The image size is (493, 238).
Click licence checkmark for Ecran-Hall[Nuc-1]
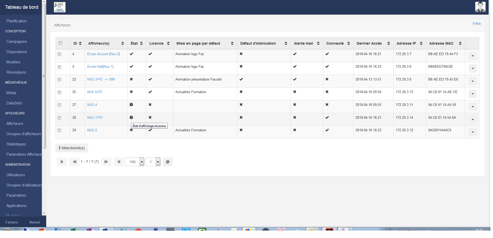click(x=150, y=66)
